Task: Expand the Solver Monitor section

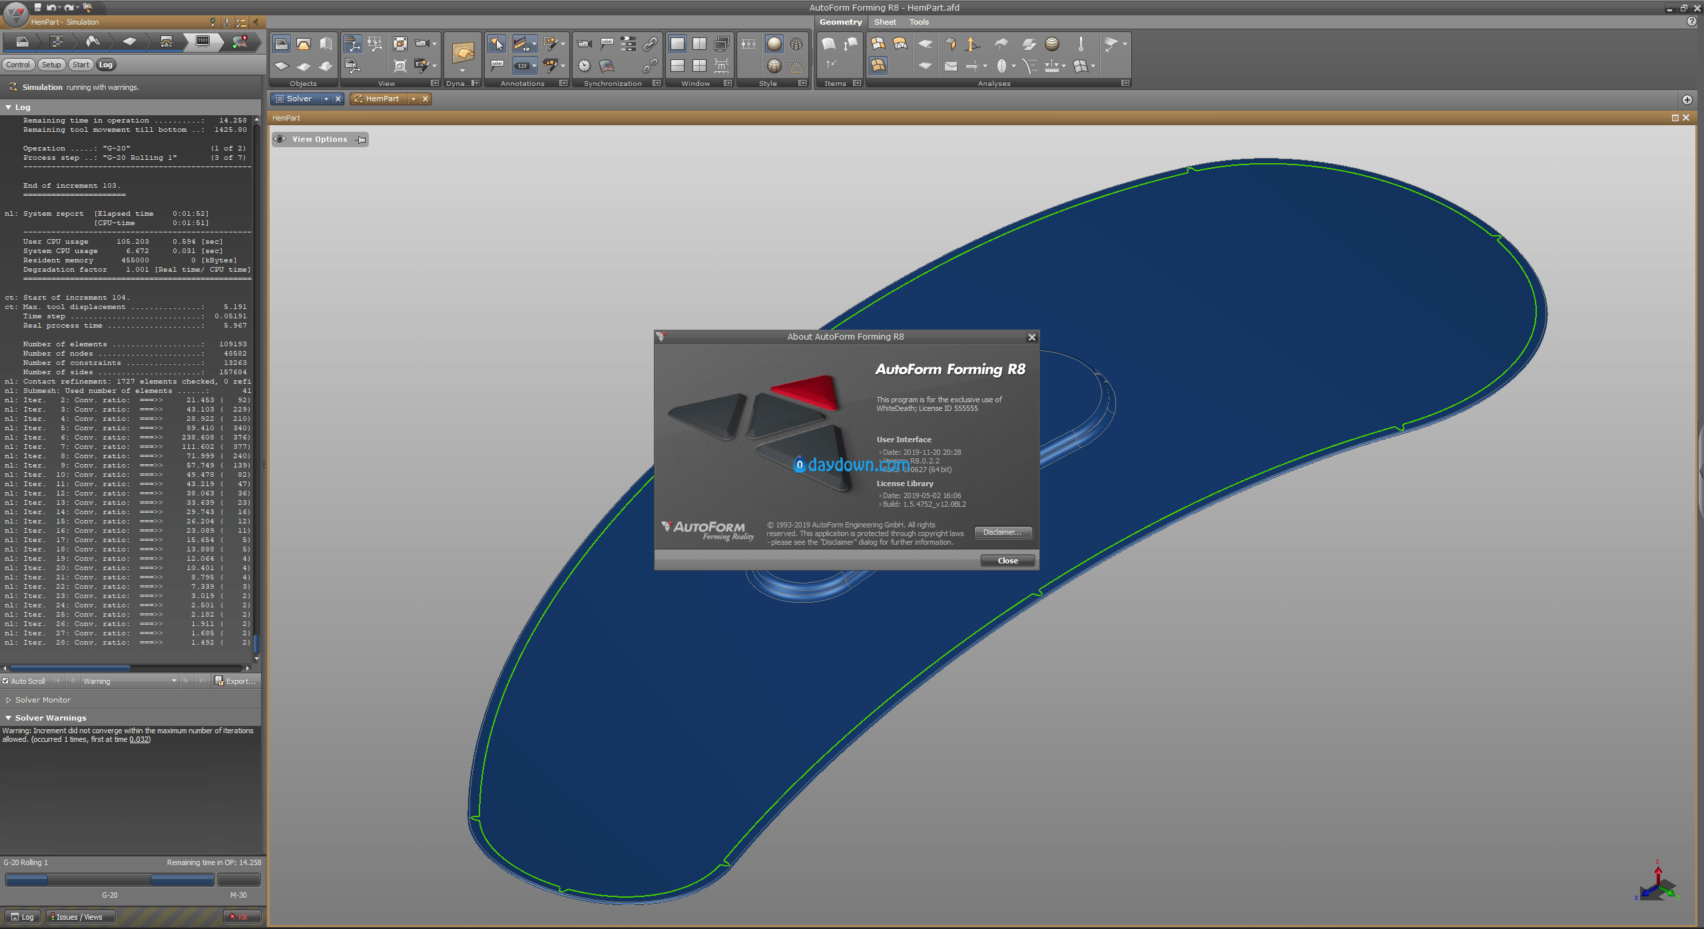Action: (x=9, y=700)
